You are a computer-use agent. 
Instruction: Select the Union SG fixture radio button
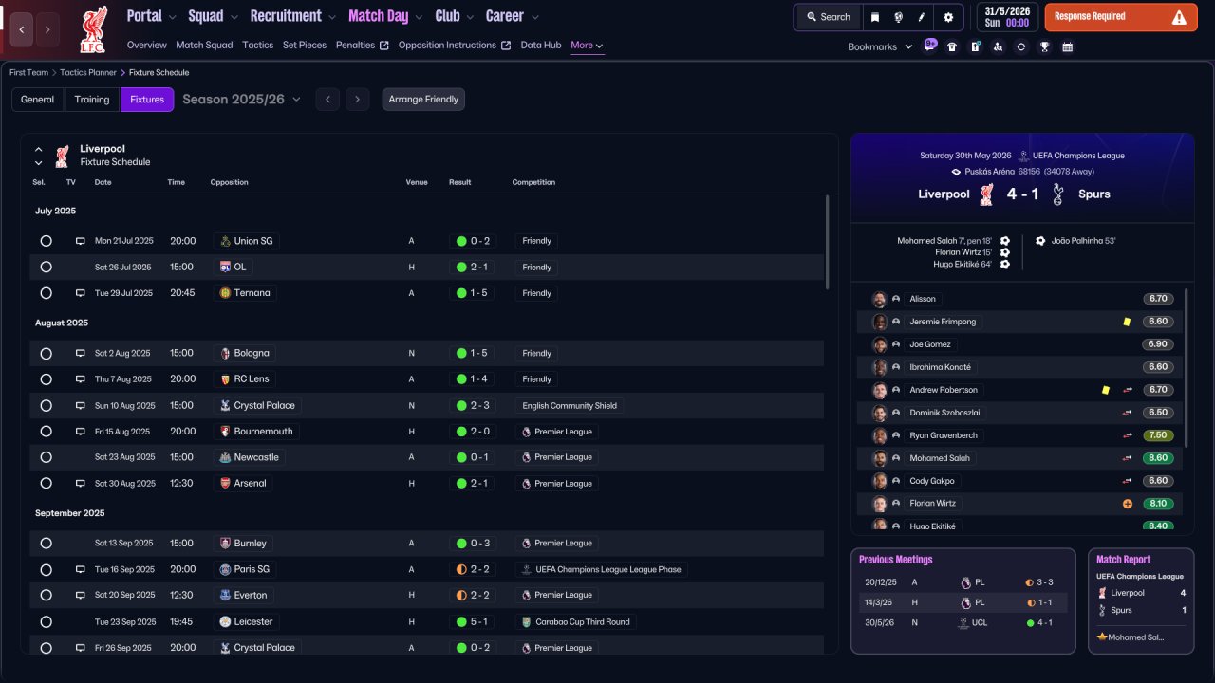46,241
